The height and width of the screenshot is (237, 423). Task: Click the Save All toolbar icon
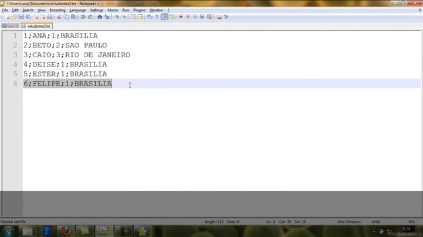pyautogui.click(x=28, y=17)
